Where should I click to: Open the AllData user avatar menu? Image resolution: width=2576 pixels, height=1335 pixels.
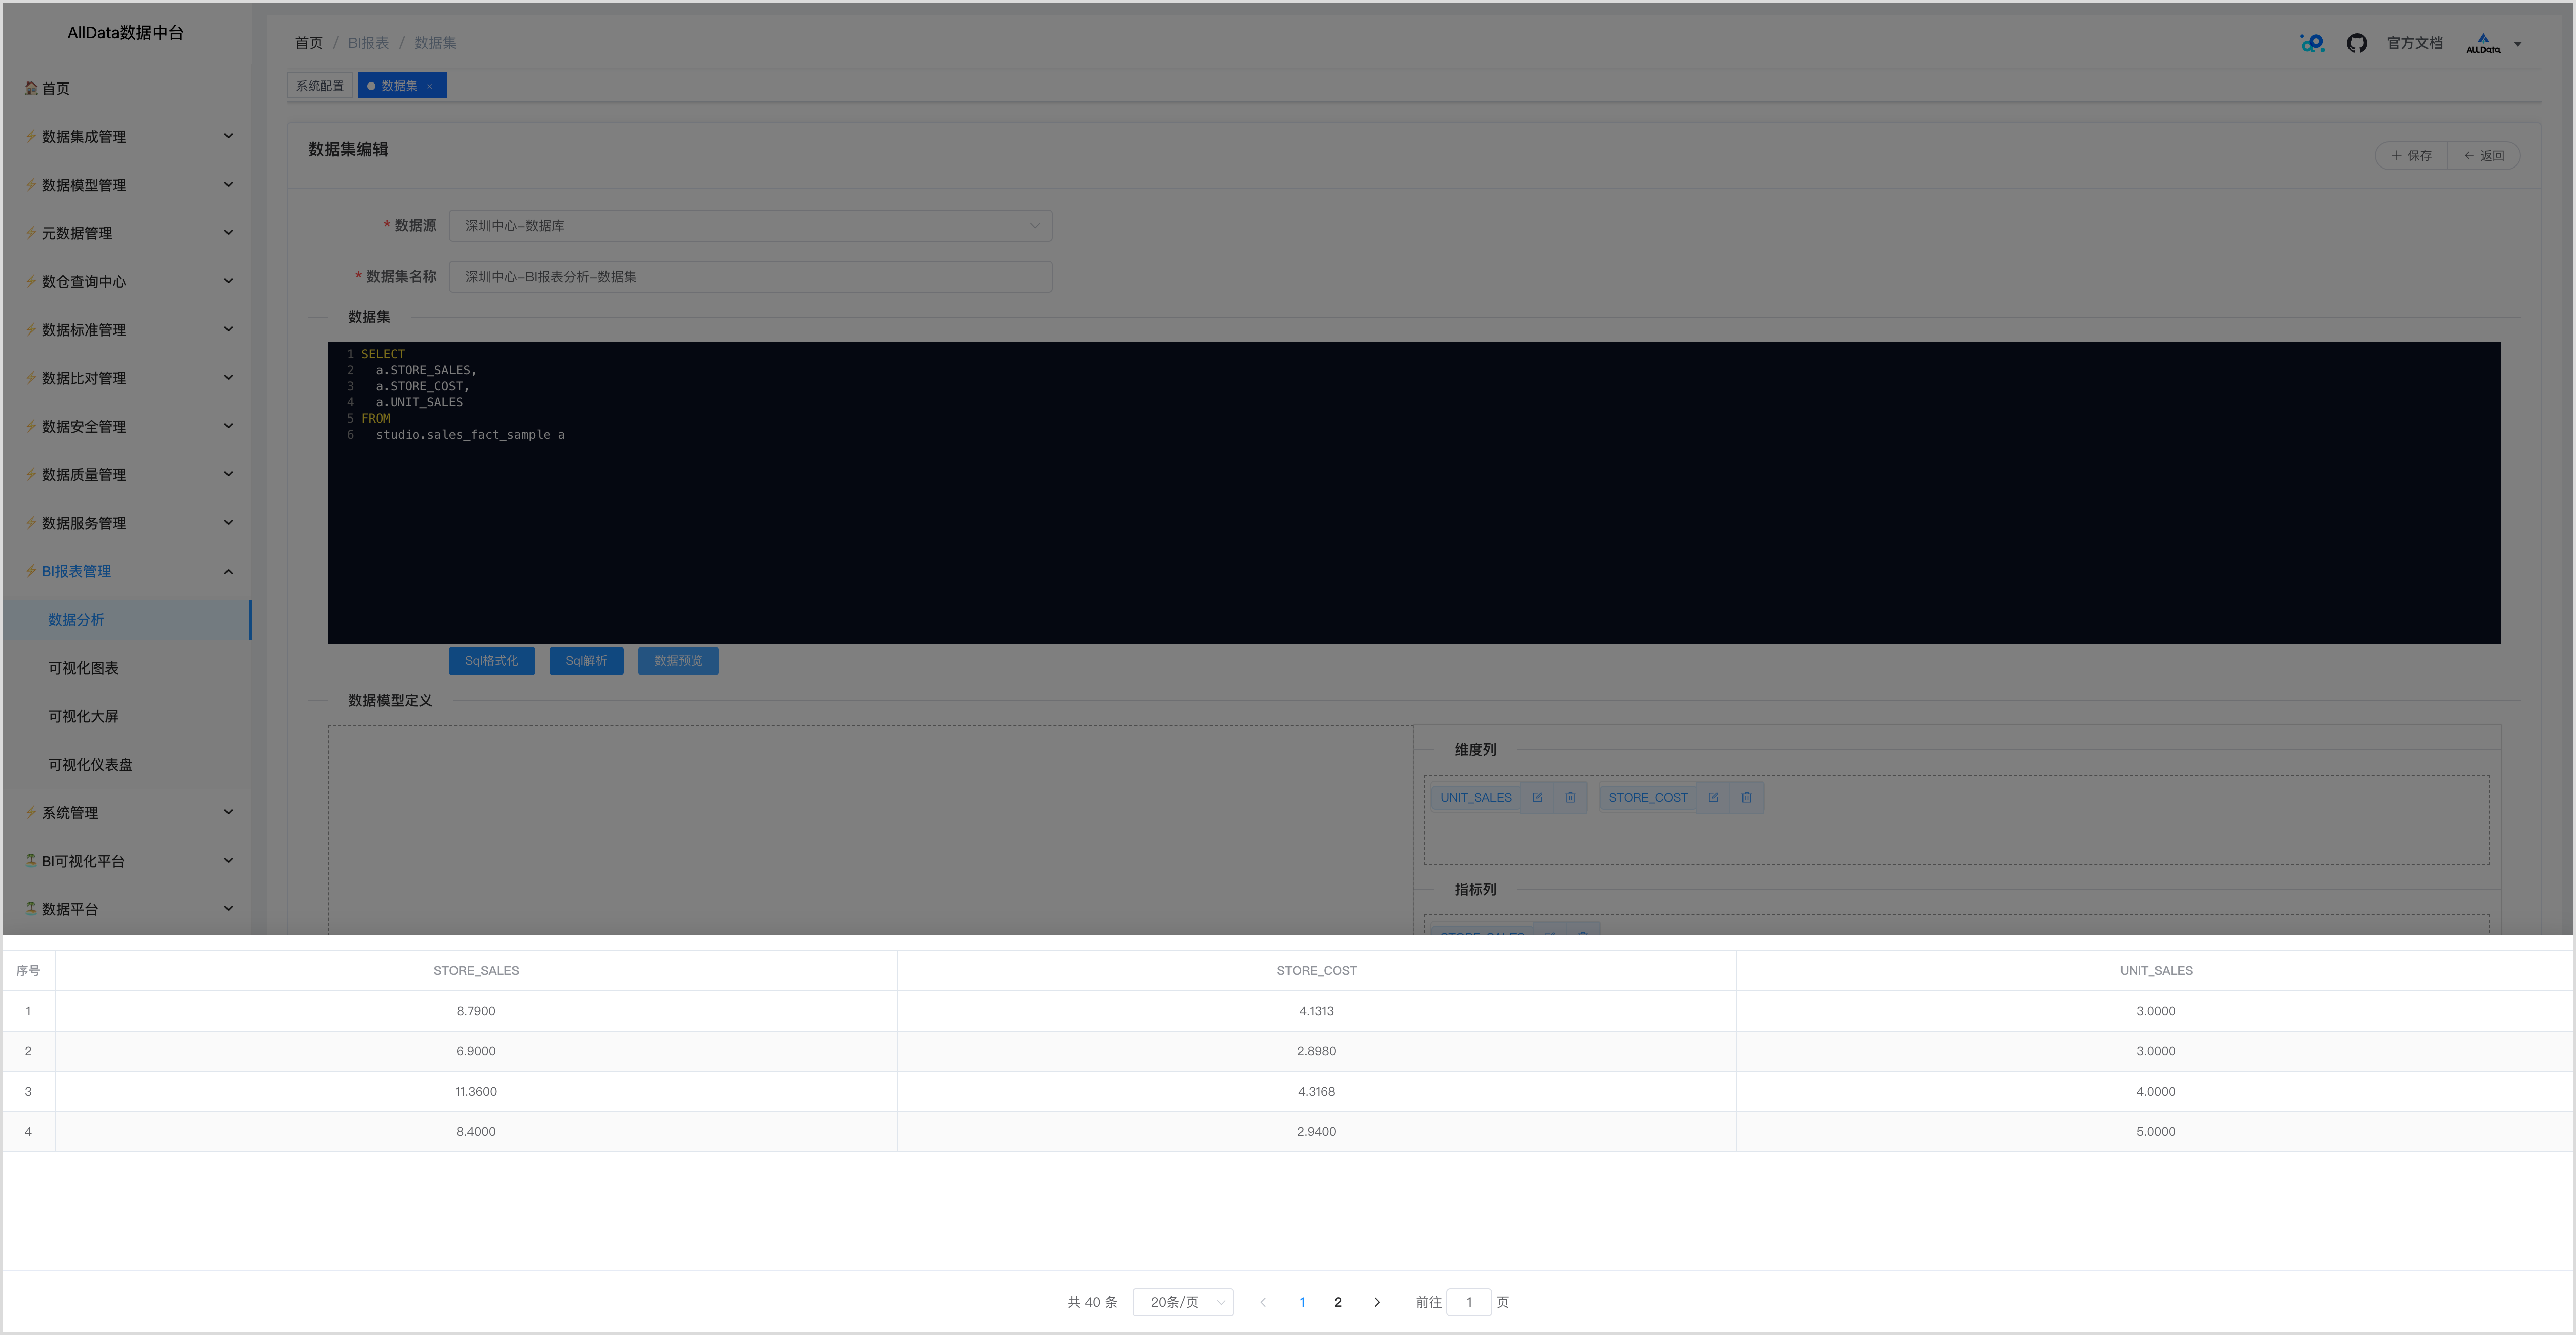click(x=2492, y=43)
